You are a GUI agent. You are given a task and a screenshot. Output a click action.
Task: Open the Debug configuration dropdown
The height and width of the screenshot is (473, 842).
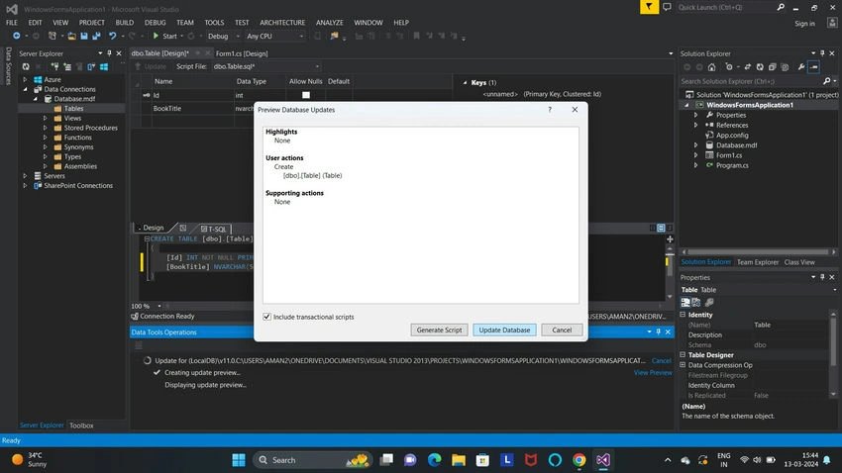224,36
